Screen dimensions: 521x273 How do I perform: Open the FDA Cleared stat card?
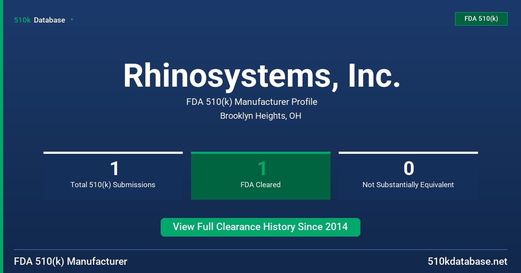(x=260, y=175)
